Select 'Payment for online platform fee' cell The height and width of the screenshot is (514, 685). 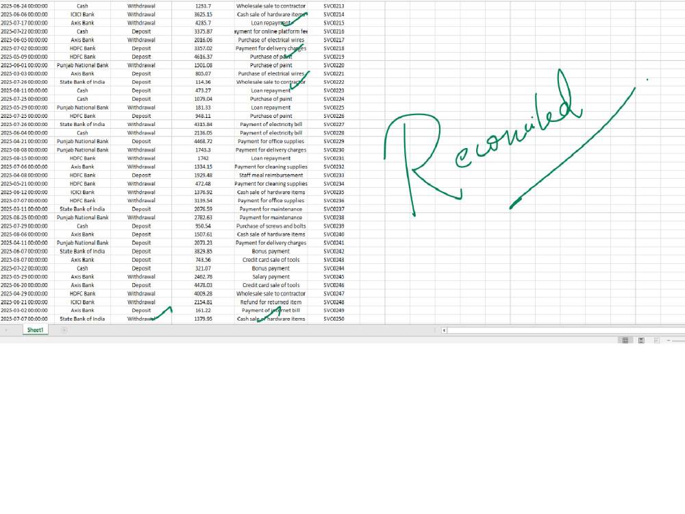271,32
